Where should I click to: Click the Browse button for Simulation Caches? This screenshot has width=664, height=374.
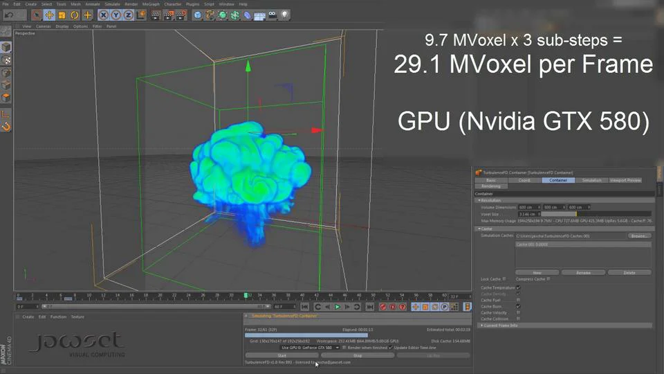[x=638, y=235]
